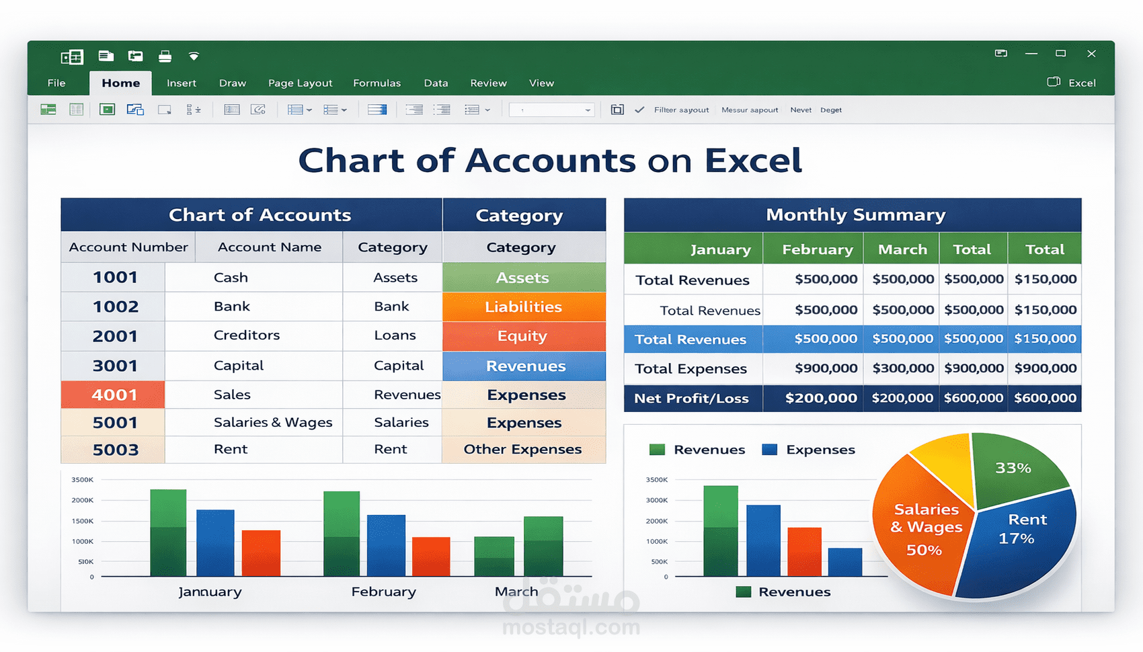Click the blue overlapping windows icon

click(135, 110)
